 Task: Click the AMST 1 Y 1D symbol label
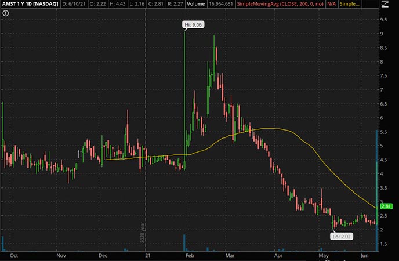click(28, 5)
